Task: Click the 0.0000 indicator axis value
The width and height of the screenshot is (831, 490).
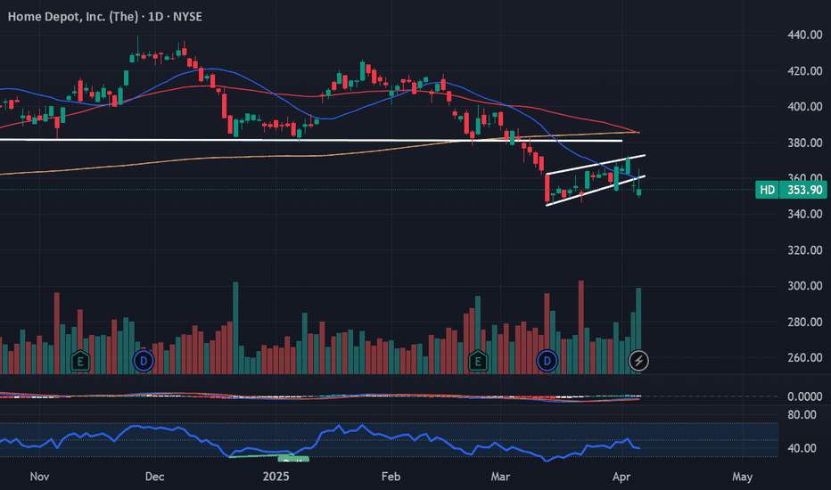Action: (805, 396)
